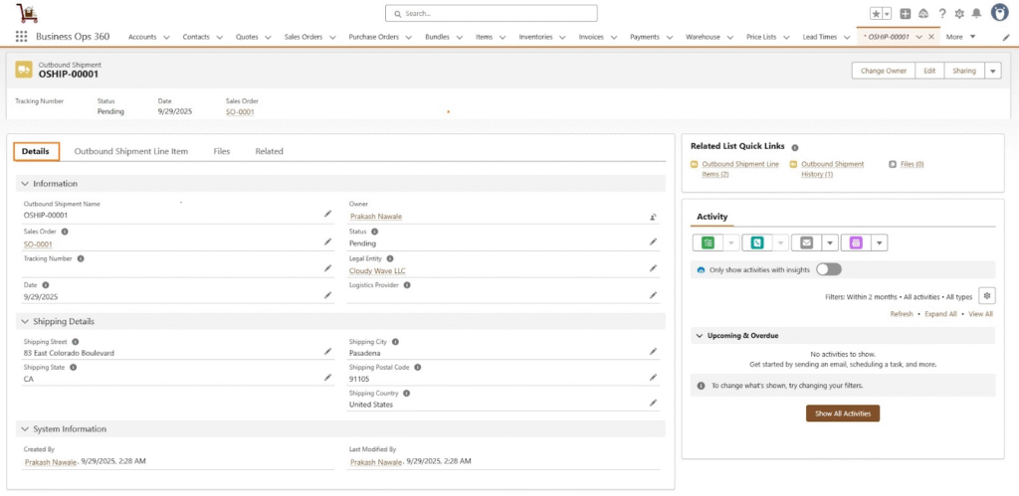Open the Cloudy Wave LLC legal entity link
Screen dimensions: 1019x496
point(377,270)
